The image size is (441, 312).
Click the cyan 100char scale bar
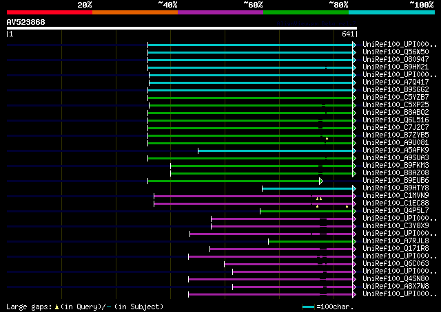[309, 307]
